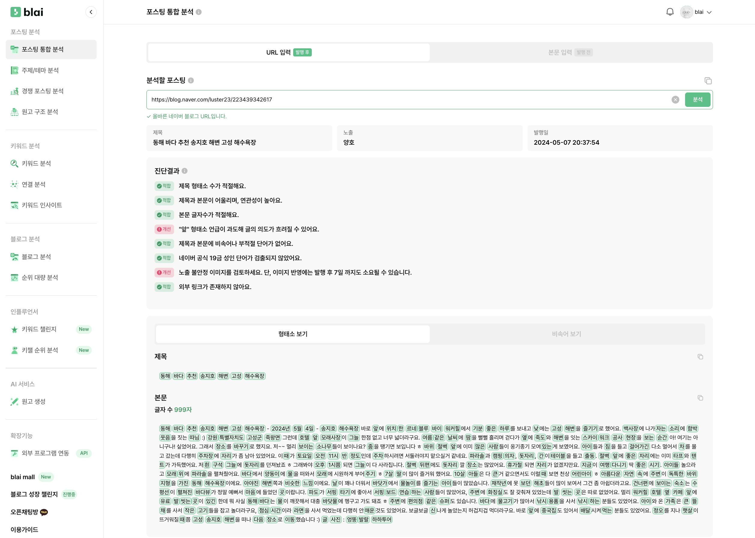Viewport: 755px width, 538px height.
Task: Switch to the 비속어 보기 tab
Action: pos(566,334)
